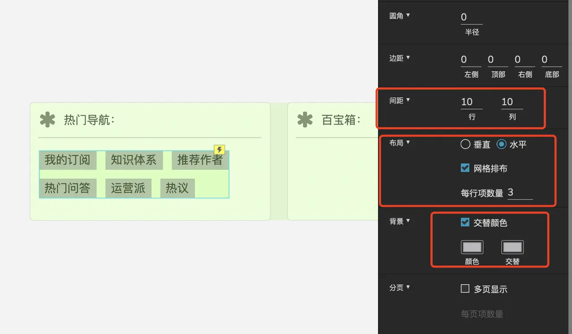Toggle the 间距 section arrow
The width and height of the screenshot is (572, 334).
408,100
